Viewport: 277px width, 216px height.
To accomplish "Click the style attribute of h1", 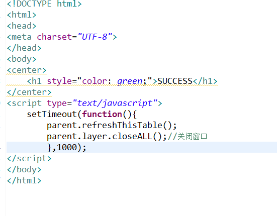I will [x=59, y=81].
